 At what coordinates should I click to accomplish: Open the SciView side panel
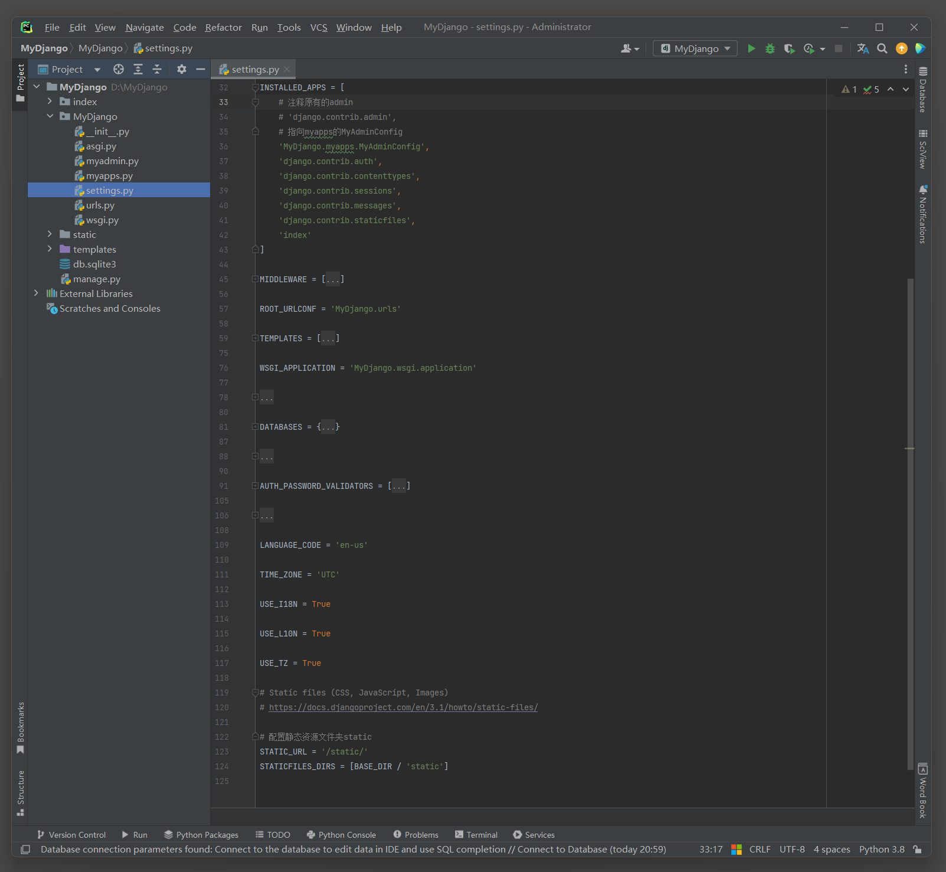tap(923, 149)
